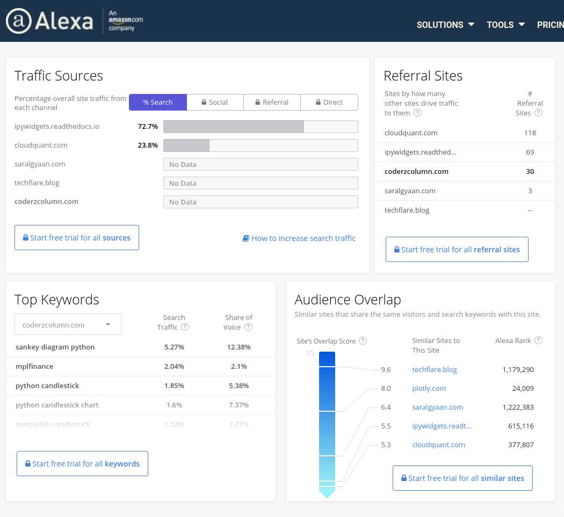
Task: Click the 'python candlestick chart' keyword
Action: point(57,405)
